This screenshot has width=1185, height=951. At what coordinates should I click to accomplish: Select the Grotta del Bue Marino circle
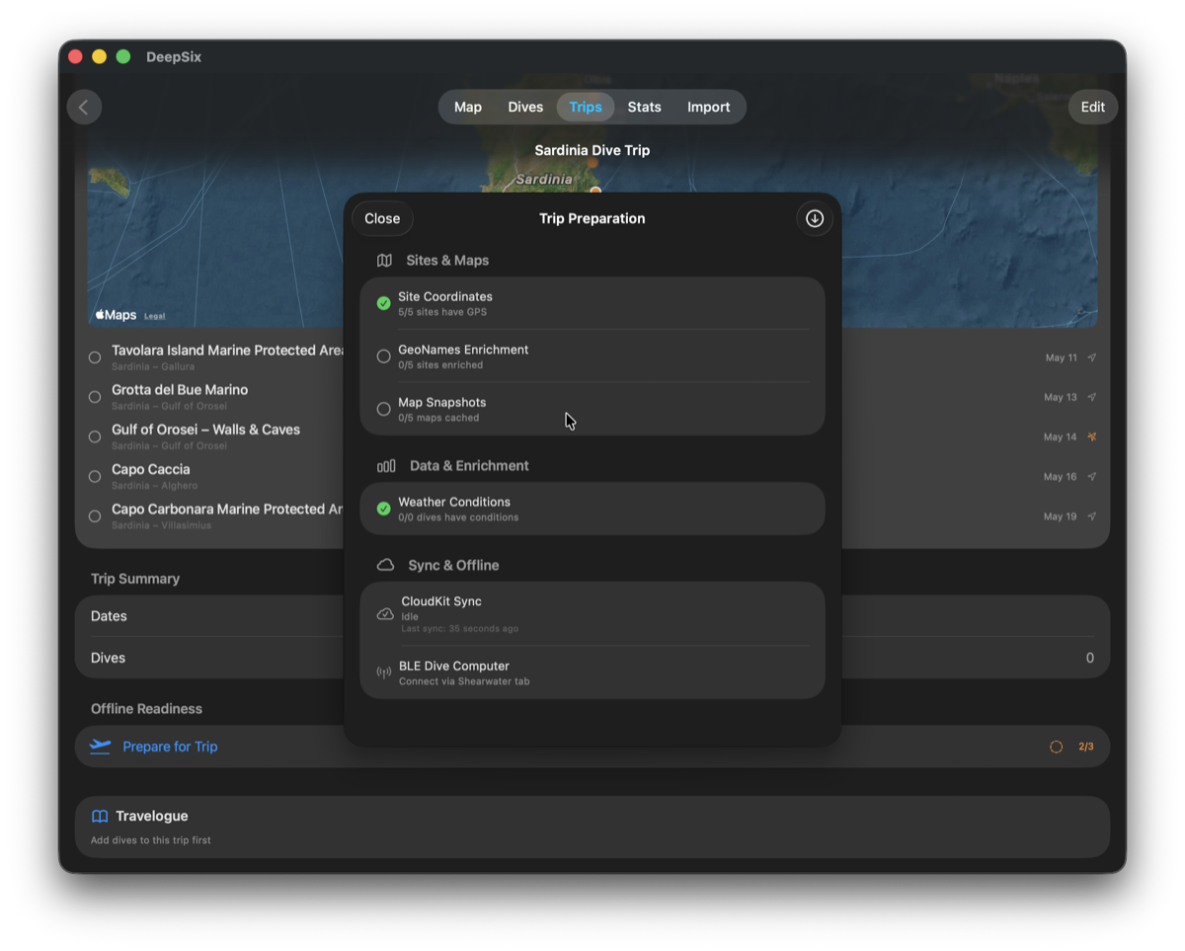click(x=95, y=397)
